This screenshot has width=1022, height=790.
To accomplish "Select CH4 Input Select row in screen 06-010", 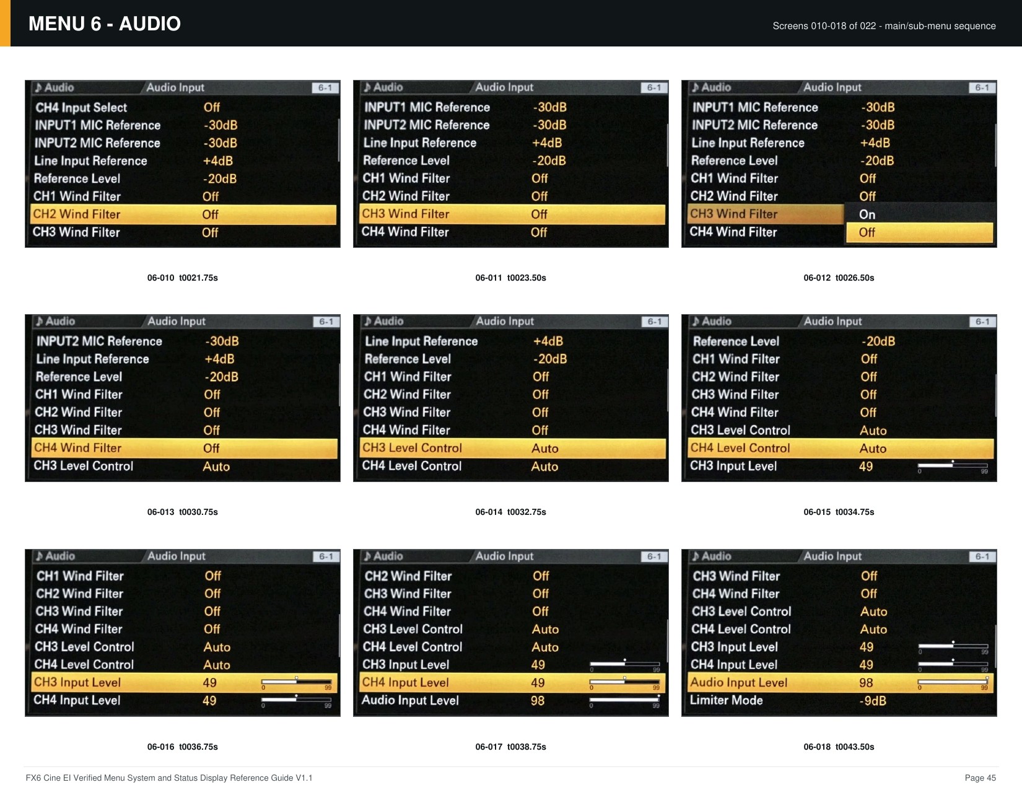I will pyautogui.click(x=183, y=108).
